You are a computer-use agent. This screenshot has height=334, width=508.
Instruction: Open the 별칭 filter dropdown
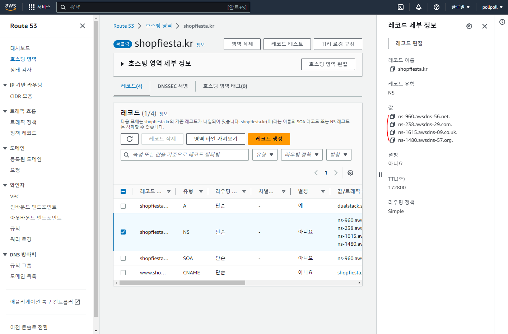pos(339,155)
